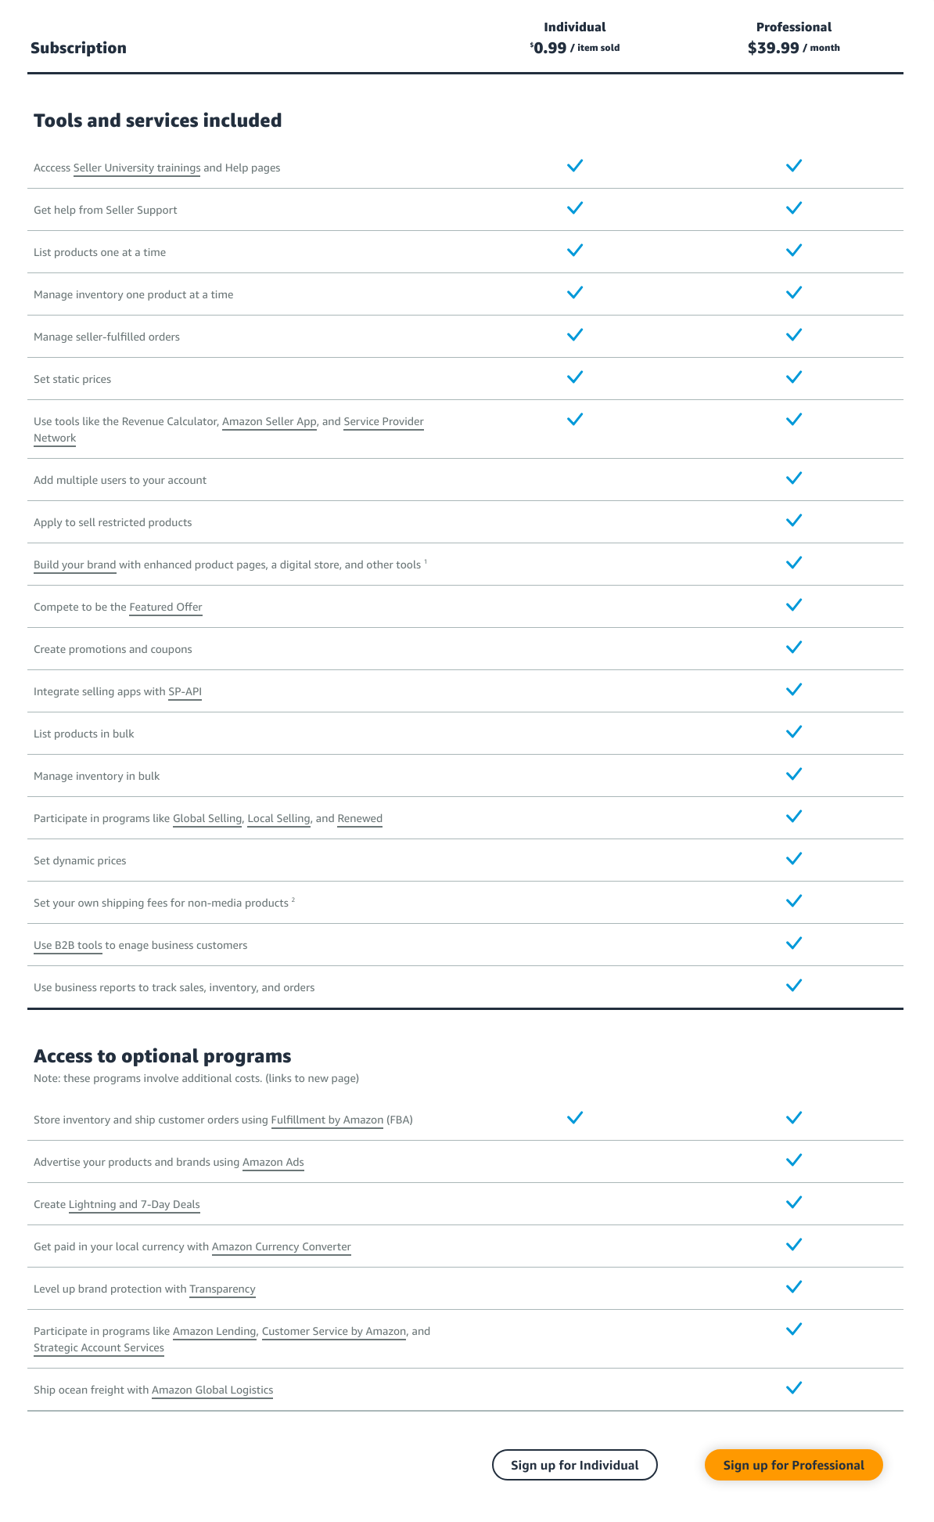The height and width of the screenshot is (1522, 934).
Task: Click Sign up for Individual button
Action: (574, 1465)
